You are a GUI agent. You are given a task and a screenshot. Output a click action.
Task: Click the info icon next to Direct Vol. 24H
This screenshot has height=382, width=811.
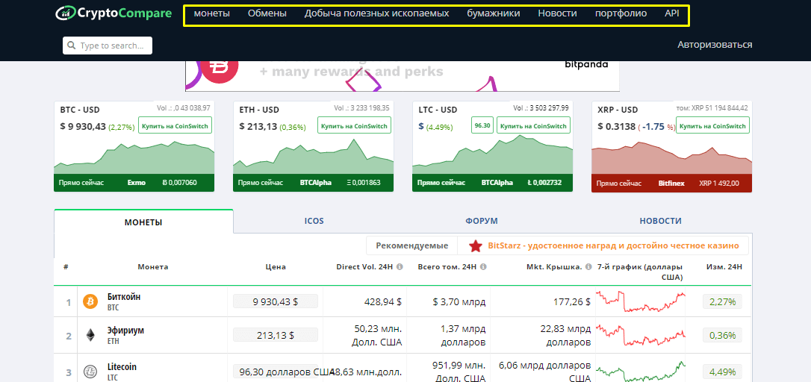point(400,267)
